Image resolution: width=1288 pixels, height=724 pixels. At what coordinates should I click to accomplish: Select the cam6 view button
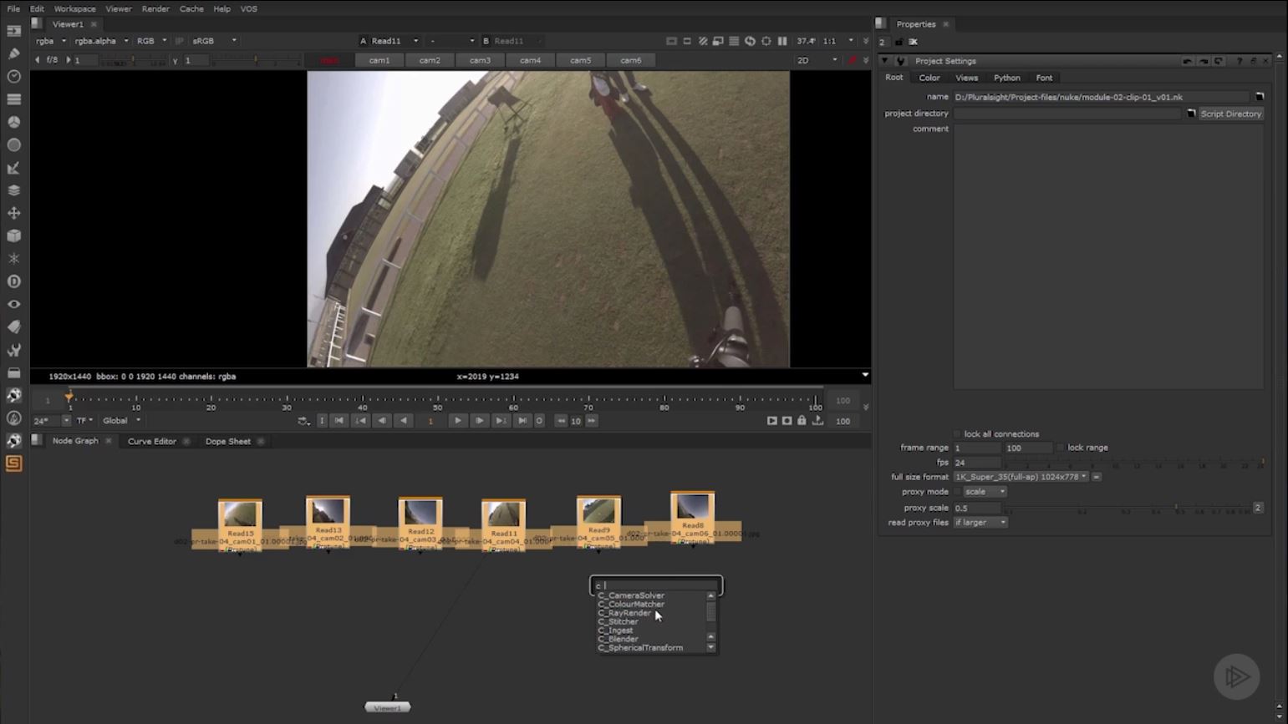click(x=631, y=60)
